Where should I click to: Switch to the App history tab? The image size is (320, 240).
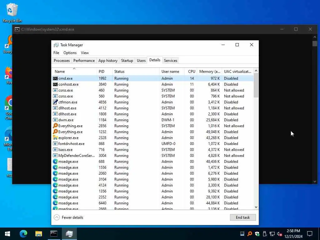point(108,61)
